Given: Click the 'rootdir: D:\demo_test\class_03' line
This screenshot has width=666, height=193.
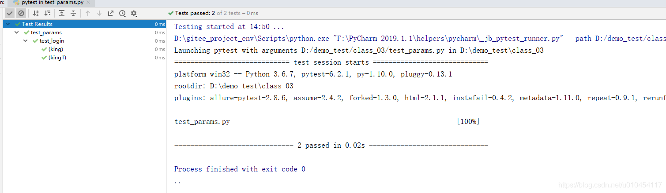Looking at the screenshot, I should 234,86.
